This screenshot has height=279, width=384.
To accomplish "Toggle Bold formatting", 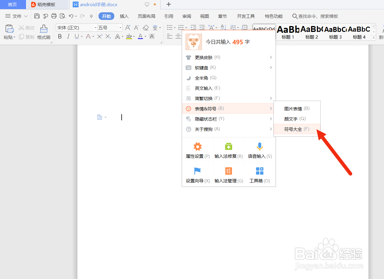I will [x=60, y=36].
